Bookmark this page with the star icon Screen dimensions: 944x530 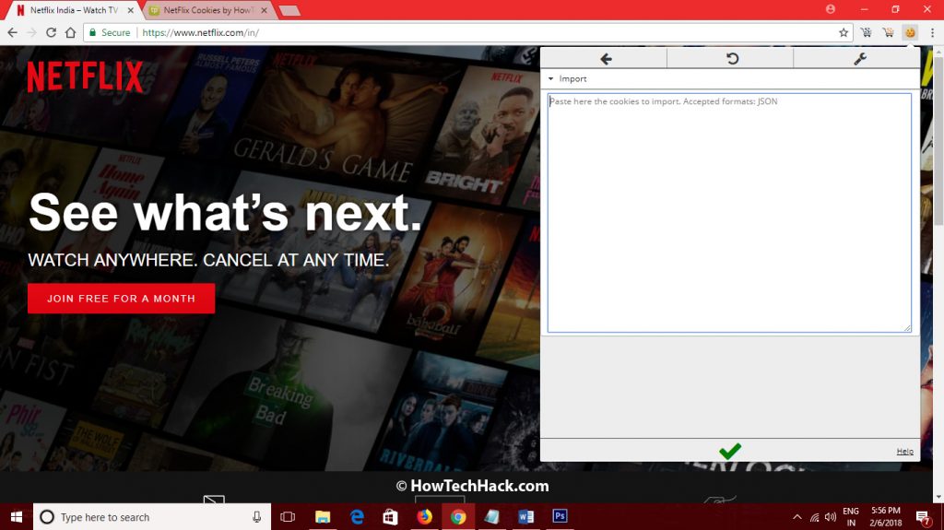(x=844, y=32)
